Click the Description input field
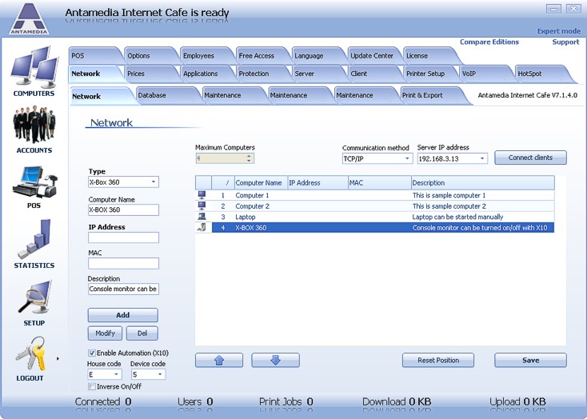587x419 pixels. (123, 289)
